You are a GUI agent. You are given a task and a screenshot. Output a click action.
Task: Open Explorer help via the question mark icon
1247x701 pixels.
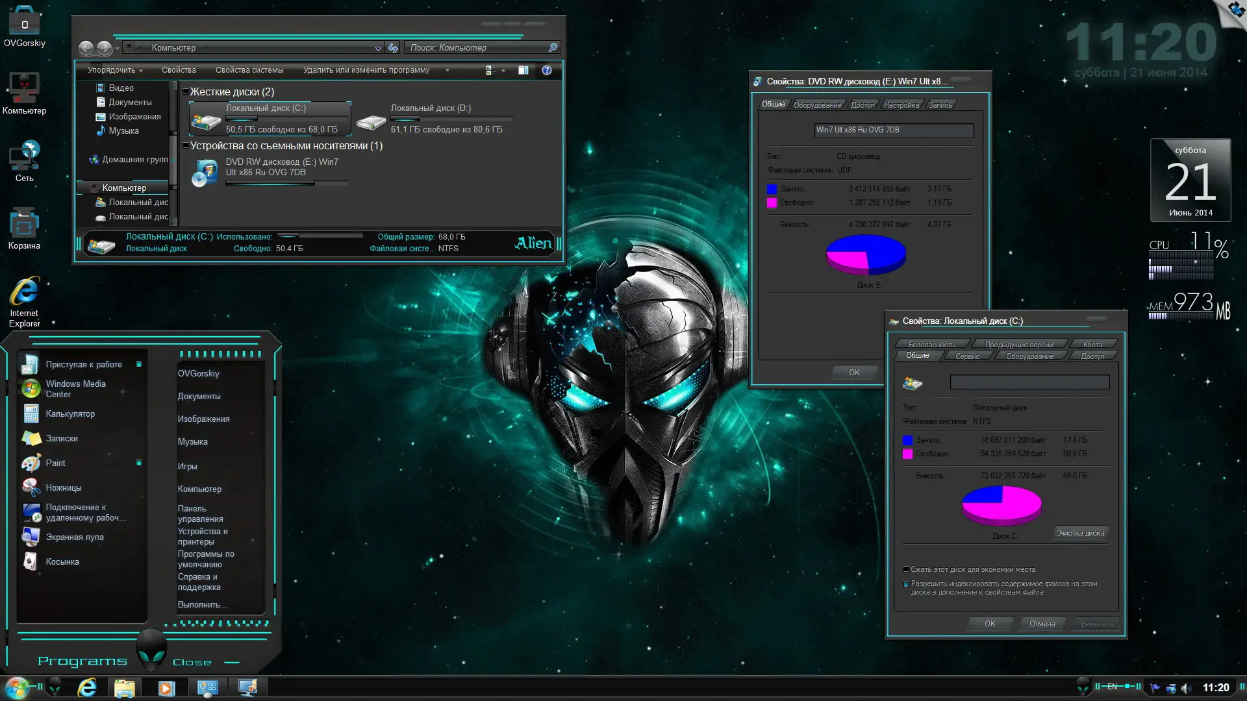pyautogui.click(x=547, y=70)
